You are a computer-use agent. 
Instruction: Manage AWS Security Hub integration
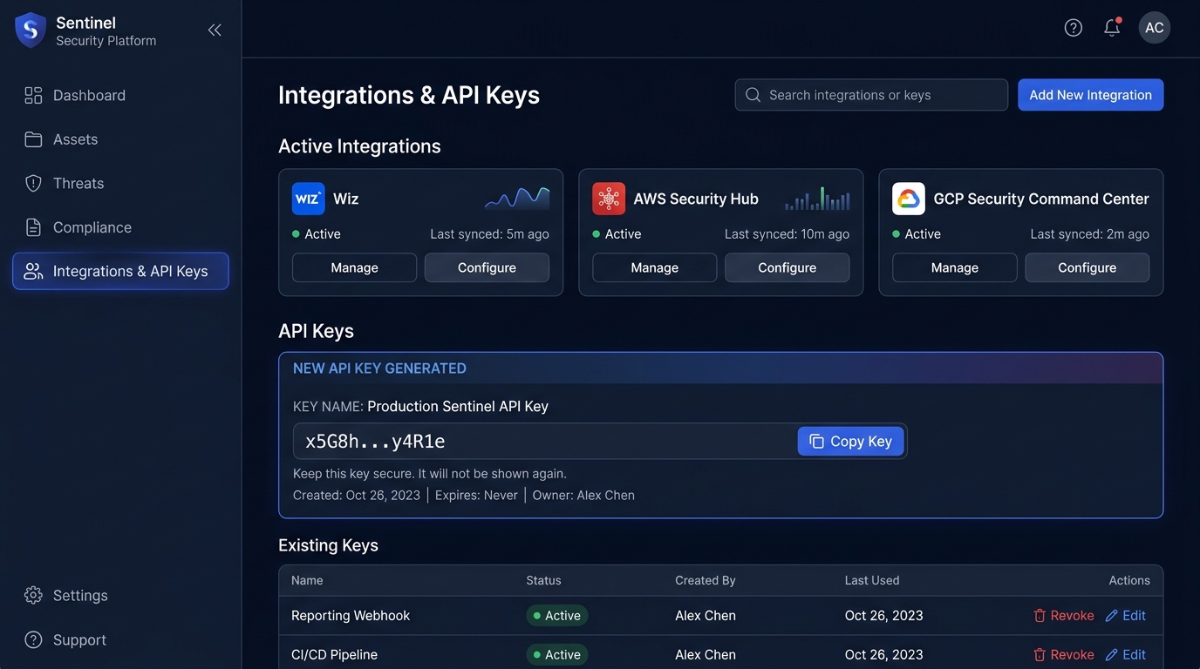(x=654, y=267)
